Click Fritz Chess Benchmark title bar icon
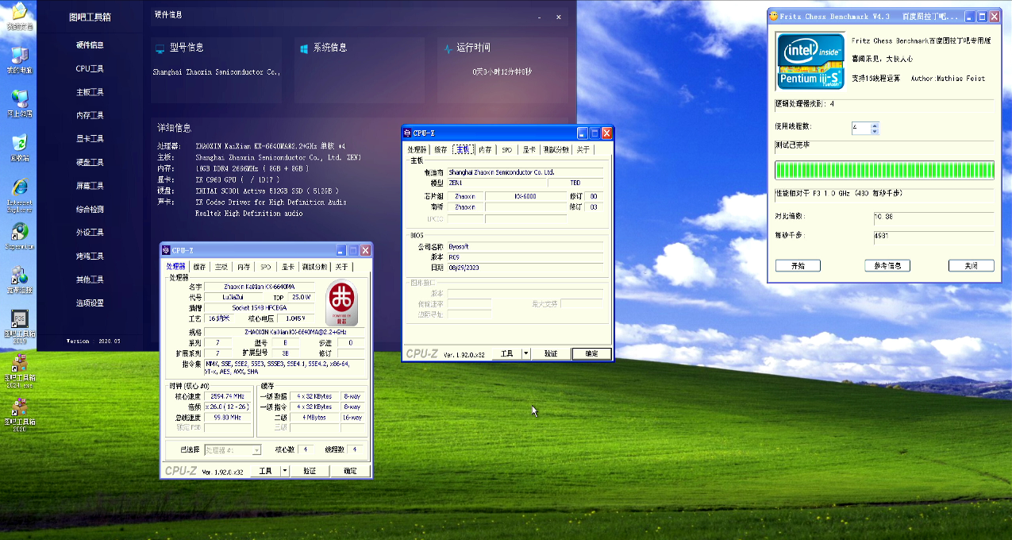 (x=774, y=16)
